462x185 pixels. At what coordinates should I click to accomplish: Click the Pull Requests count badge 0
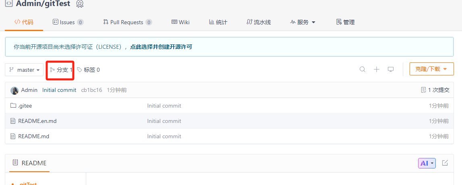[x=149, y=22]
